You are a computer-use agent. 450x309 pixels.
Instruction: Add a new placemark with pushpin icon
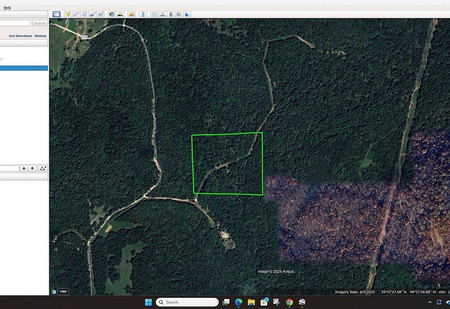pos(68,15)
